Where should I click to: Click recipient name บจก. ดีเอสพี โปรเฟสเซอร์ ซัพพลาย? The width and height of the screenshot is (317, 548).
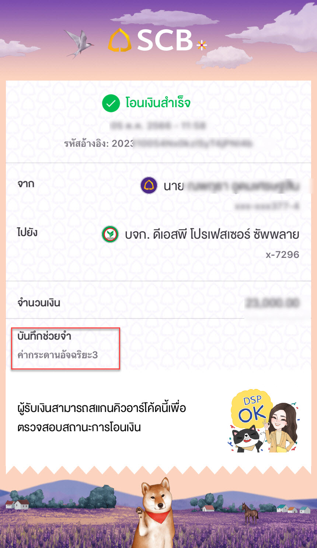pyautogui.click(x=212, y=234)
